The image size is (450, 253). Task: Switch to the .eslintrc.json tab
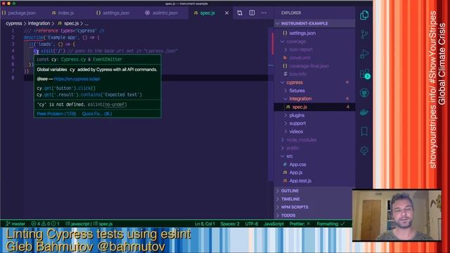click(162, 13)
